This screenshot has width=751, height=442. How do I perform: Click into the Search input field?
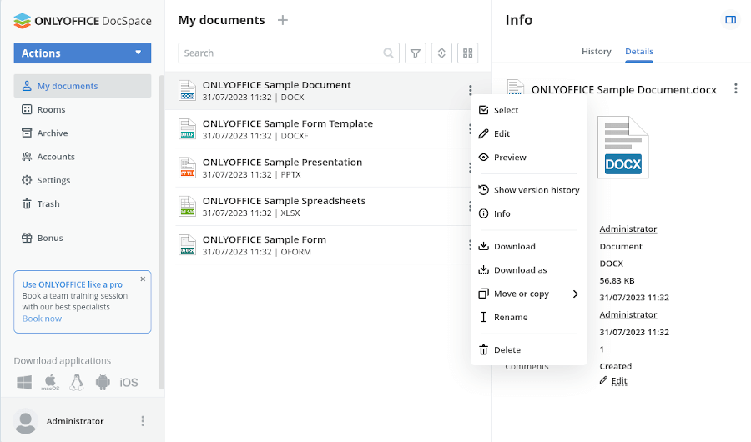click(280, 53)
